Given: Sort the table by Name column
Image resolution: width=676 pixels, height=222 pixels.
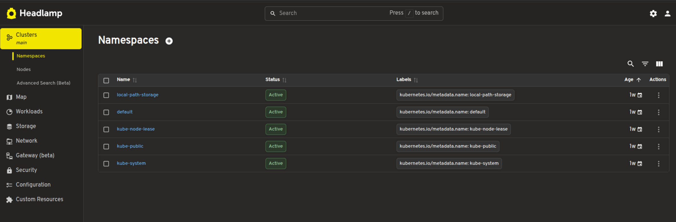Looking at the screenshot, I should pyautogui.click(x=124, y=80).
